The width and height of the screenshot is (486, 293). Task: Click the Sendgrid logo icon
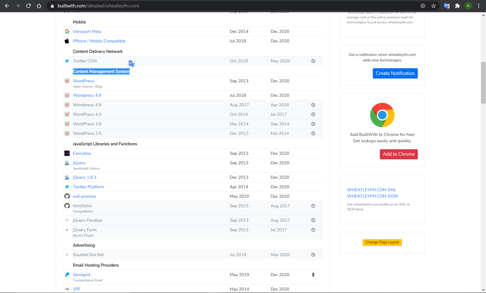pyautogui.click(x=67, y=275)
